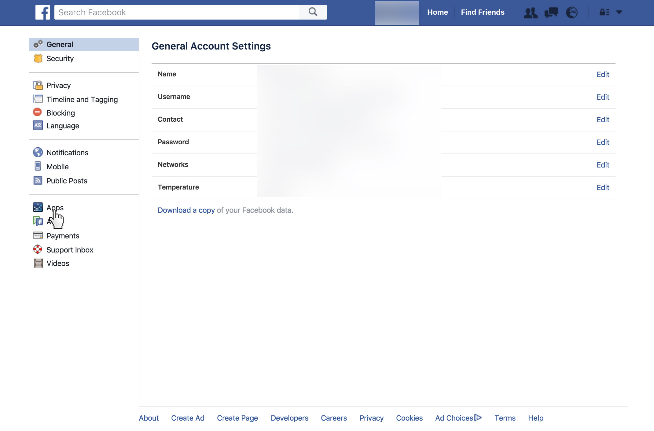
Task: Open the Apps settings
Action: pos(55,208)
